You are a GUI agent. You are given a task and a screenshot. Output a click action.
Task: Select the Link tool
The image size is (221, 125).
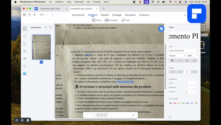125,20
